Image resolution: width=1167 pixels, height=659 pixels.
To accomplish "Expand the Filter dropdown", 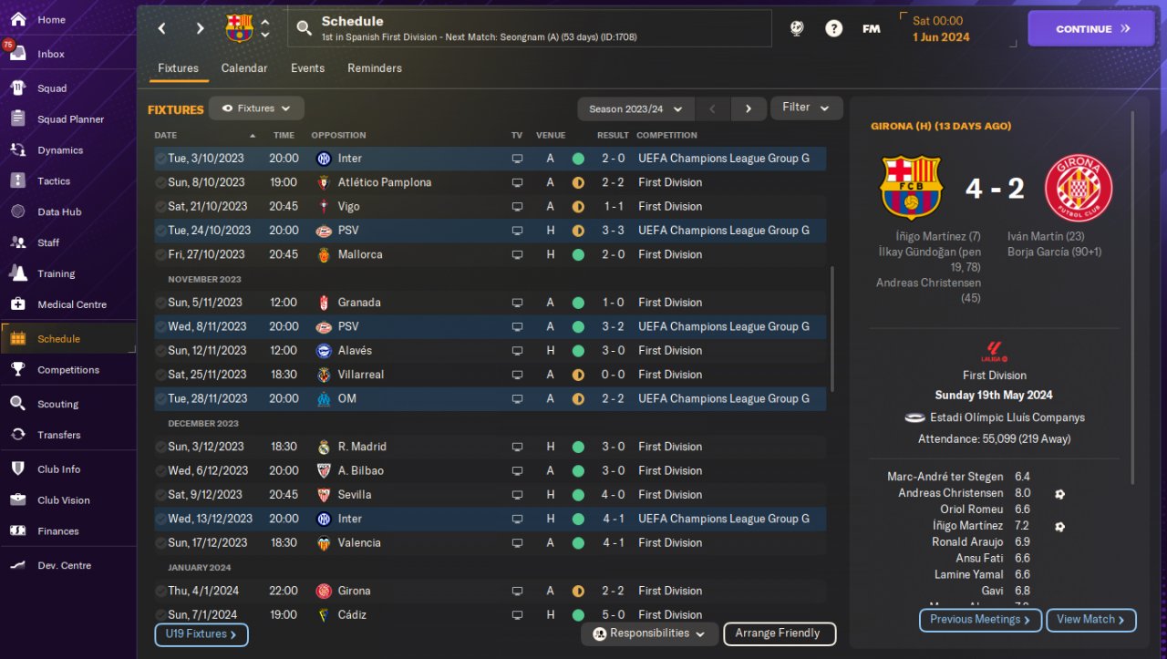I will (806, 108).
